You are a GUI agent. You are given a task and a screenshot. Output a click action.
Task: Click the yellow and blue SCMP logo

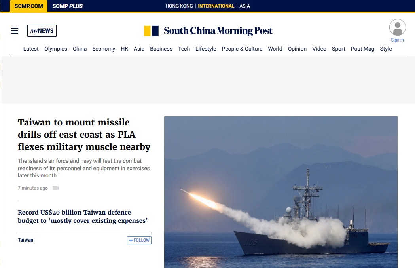tap(152, 31)
